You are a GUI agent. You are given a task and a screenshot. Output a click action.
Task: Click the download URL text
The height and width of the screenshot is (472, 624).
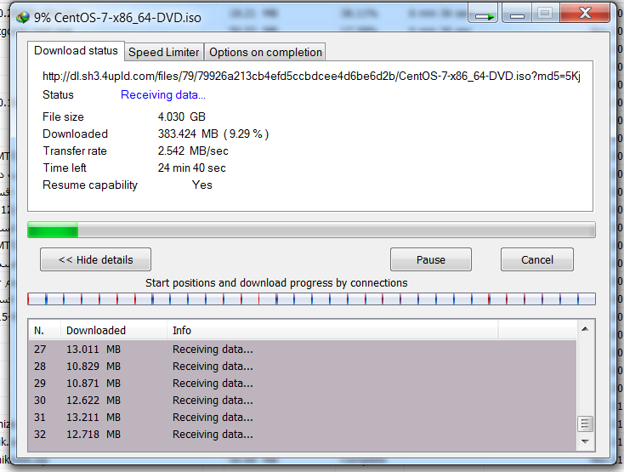311,76
